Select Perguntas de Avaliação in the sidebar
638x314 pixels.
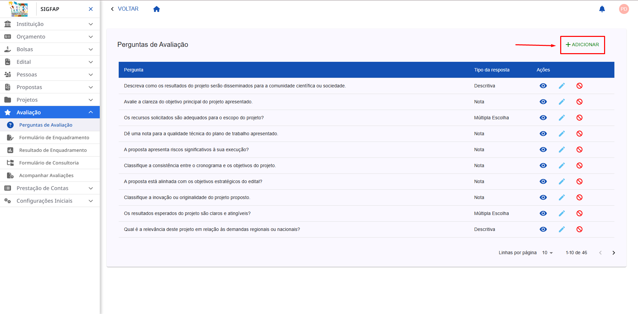click(x=45, y=125)
